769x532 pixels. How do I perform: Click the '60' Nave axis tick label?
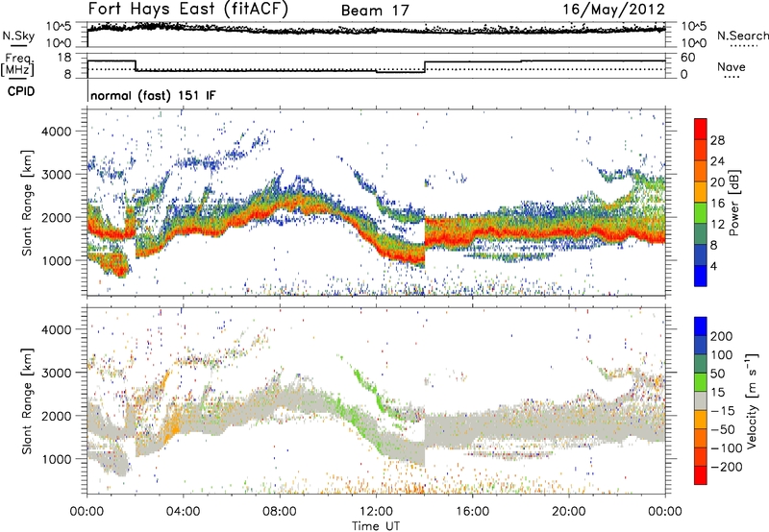[x=688, y=58]
